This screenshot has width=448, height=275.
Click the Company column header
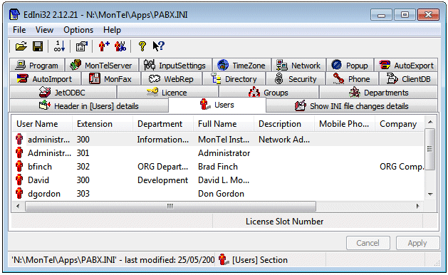pyautogui.click(x=400, y=124)
